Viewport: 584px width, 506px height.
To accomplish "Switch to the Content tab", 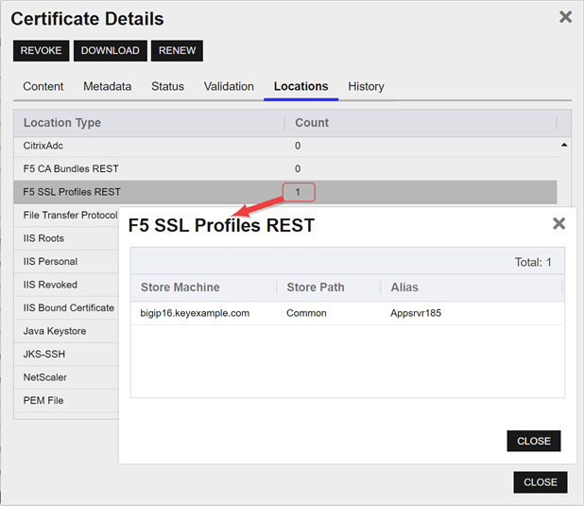I will tap(43, 86).
